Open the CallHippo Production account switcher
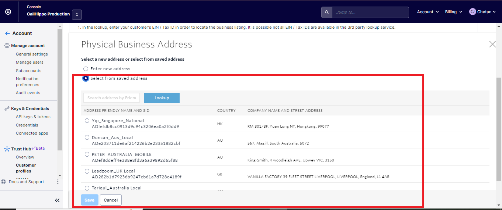 [x=77, y=15]
